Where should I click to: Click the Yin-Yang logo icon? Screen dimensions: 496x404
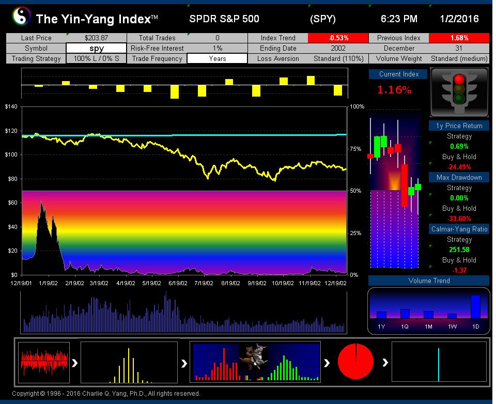click(x=21, y=16)
